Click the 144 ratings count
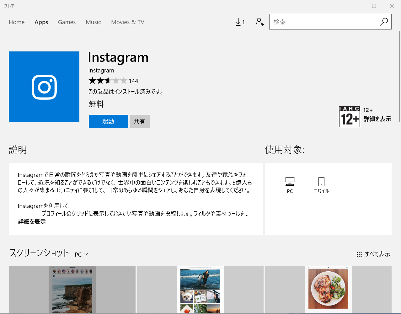The width and height of the screenshot is (401, 314). click(x=133, y=81)
